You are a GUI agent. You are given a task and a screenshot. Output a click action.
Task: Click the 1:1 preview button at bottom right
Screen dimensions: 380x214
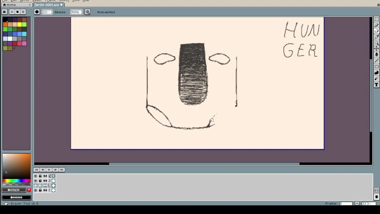click(x=376, y=191)
